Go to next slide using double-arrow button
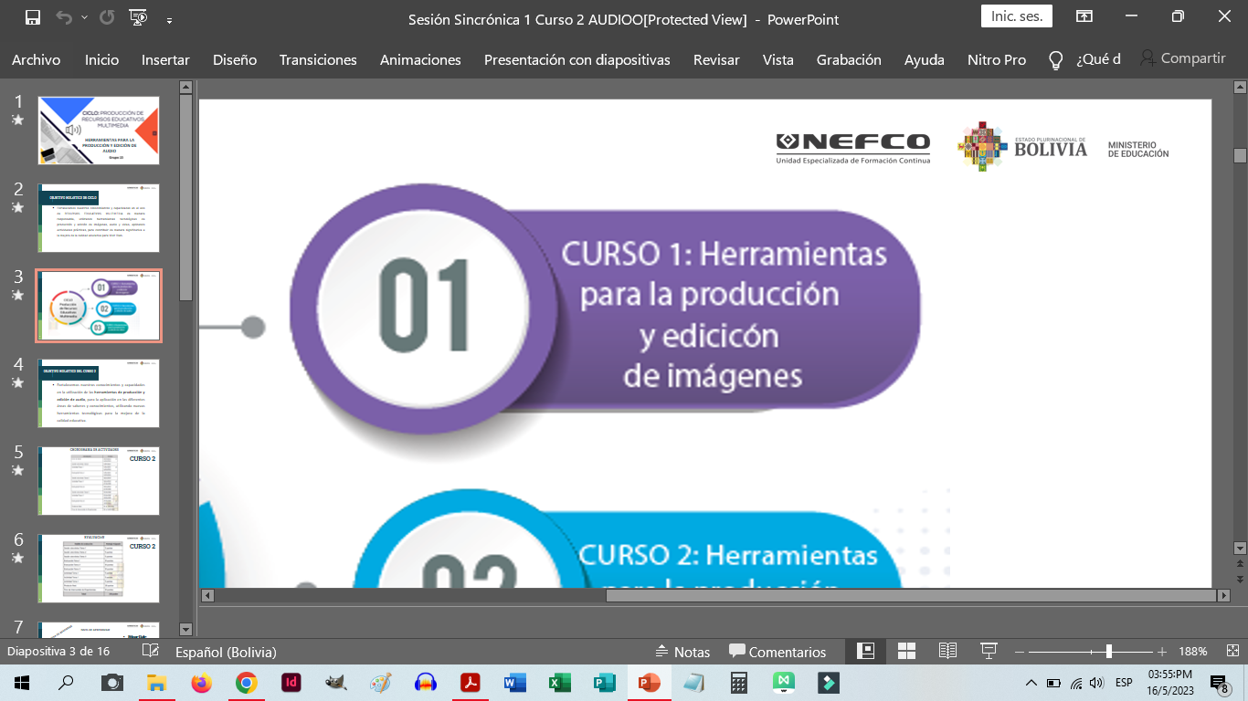Image resolution: width=1248 pixels, height=701 pixels. pos(1240,579)
